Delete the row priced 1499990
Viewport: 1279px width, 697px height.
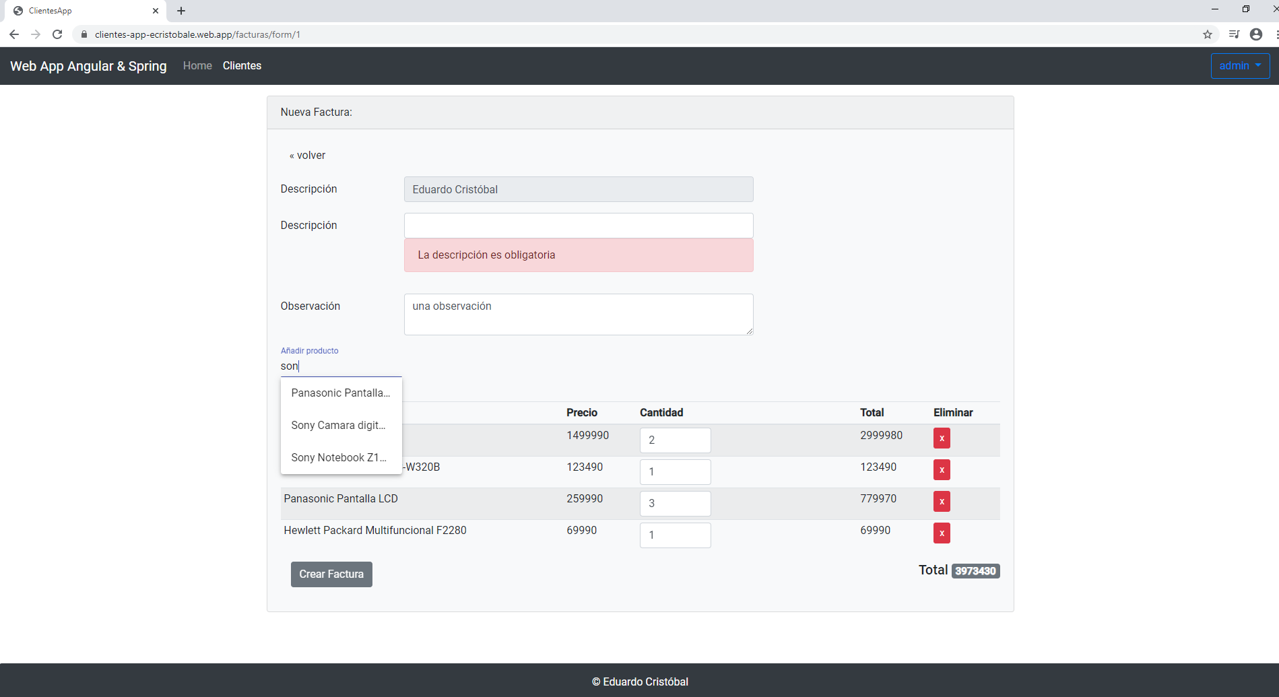[941, 438]
